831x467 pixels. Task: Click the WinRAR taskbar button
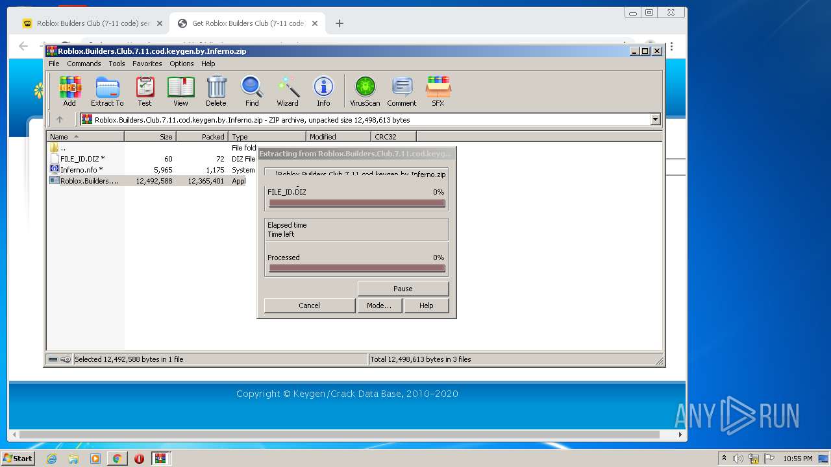click(161, 459)
